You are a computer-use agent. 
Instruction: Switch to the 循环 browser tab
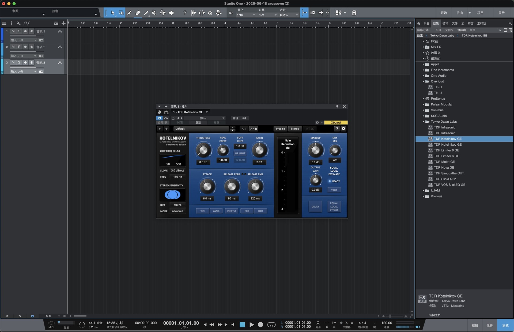[x=445, y=24]
